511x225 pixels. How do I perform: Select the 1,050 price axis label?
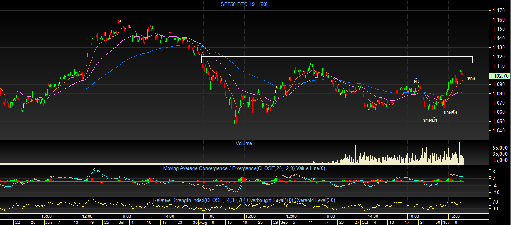click(499, 121)
